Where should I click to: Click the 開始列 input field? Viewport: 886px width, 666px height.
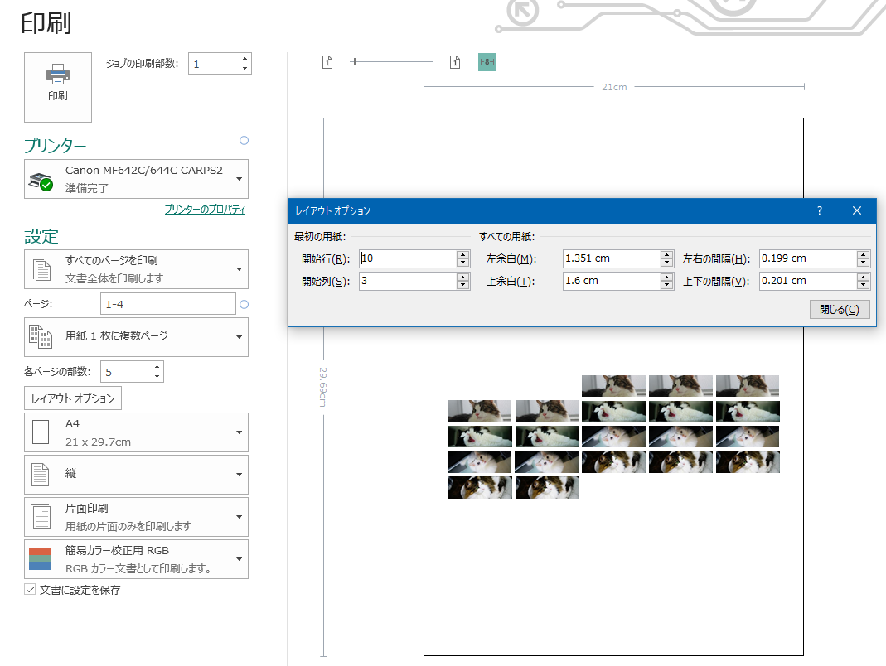(408, 282)
